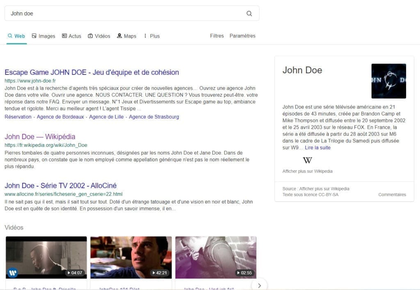The width and height of the screenshot is (420, 290).
Task: Click next arrow in videos carousel
Action: (259, 286)
